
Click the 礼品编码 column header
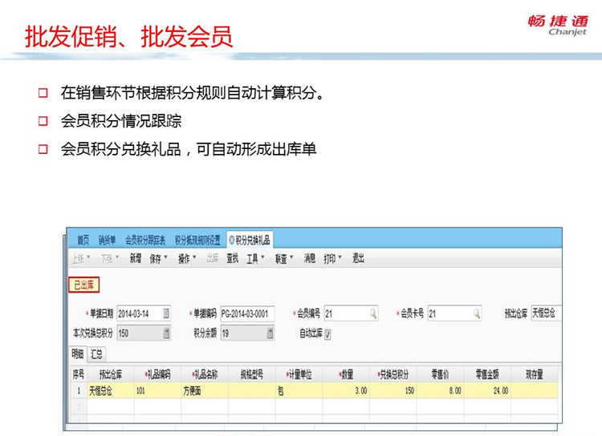157,374
